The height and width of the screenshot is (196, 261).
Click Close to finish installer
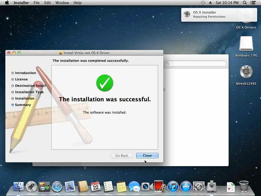click(147, 155)
